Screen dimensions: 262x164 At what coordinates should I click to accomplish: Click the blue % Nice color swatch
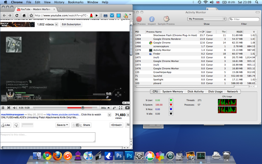[171, 109]
